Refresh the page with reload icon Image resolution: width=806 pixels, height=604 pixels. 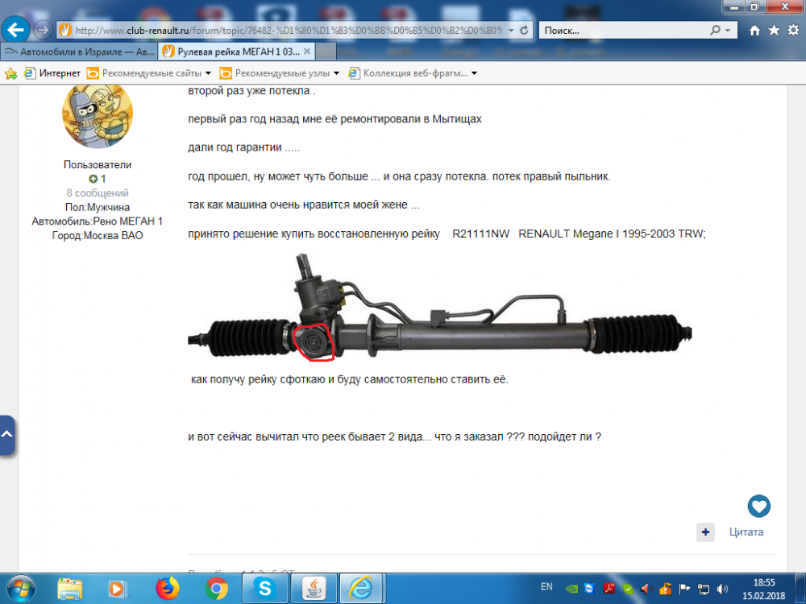click(x=524, y=31)
